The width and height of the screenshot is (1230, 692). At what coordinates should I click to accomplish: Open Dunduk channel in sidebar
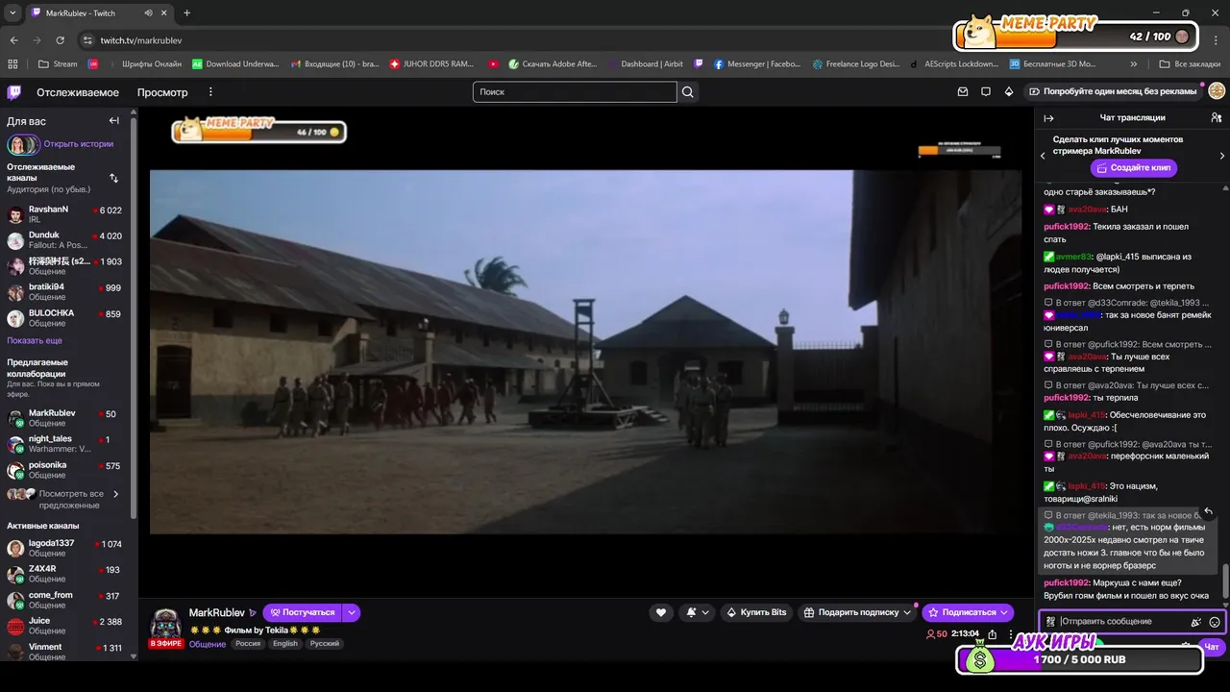[x=65, y=240]
